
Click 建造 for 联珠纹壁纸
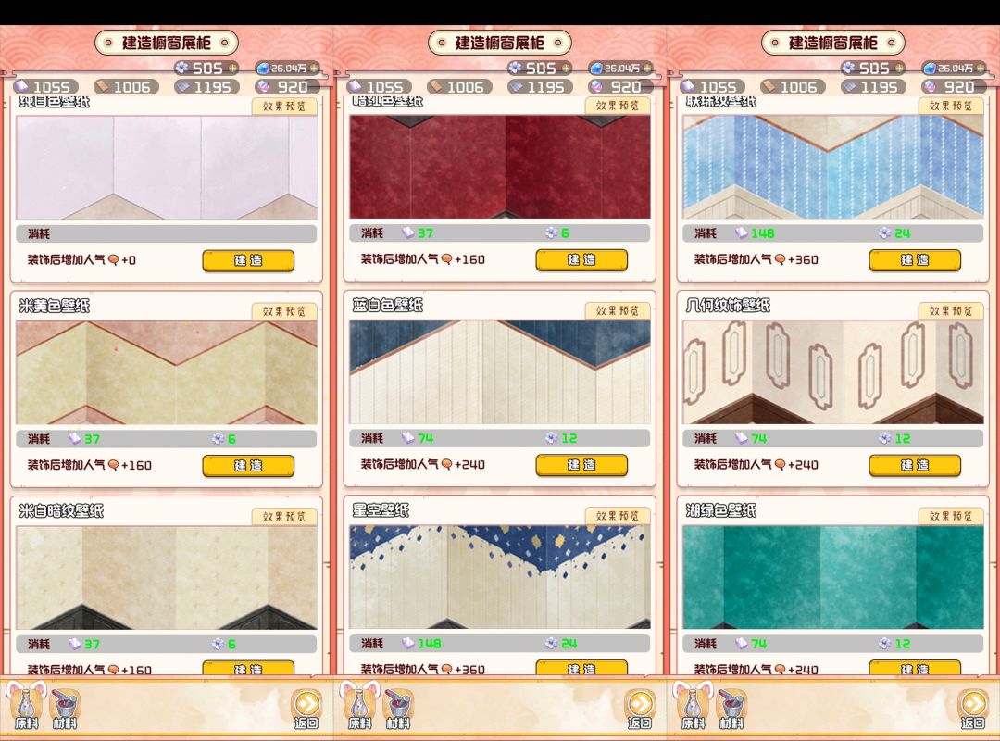915,259
